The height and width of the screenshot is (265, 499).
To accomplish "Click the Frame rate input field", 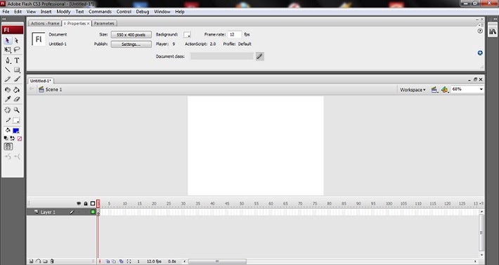I will (x=235, y=34).
